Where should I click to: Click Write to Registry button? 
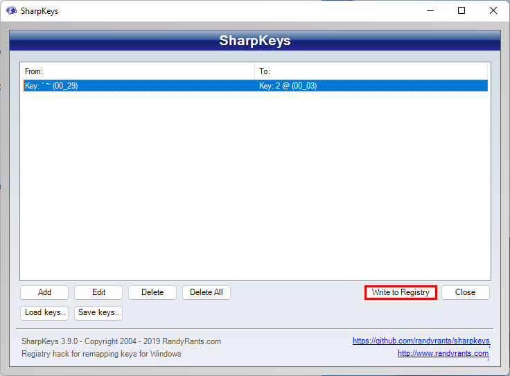[x=401, y=292]
